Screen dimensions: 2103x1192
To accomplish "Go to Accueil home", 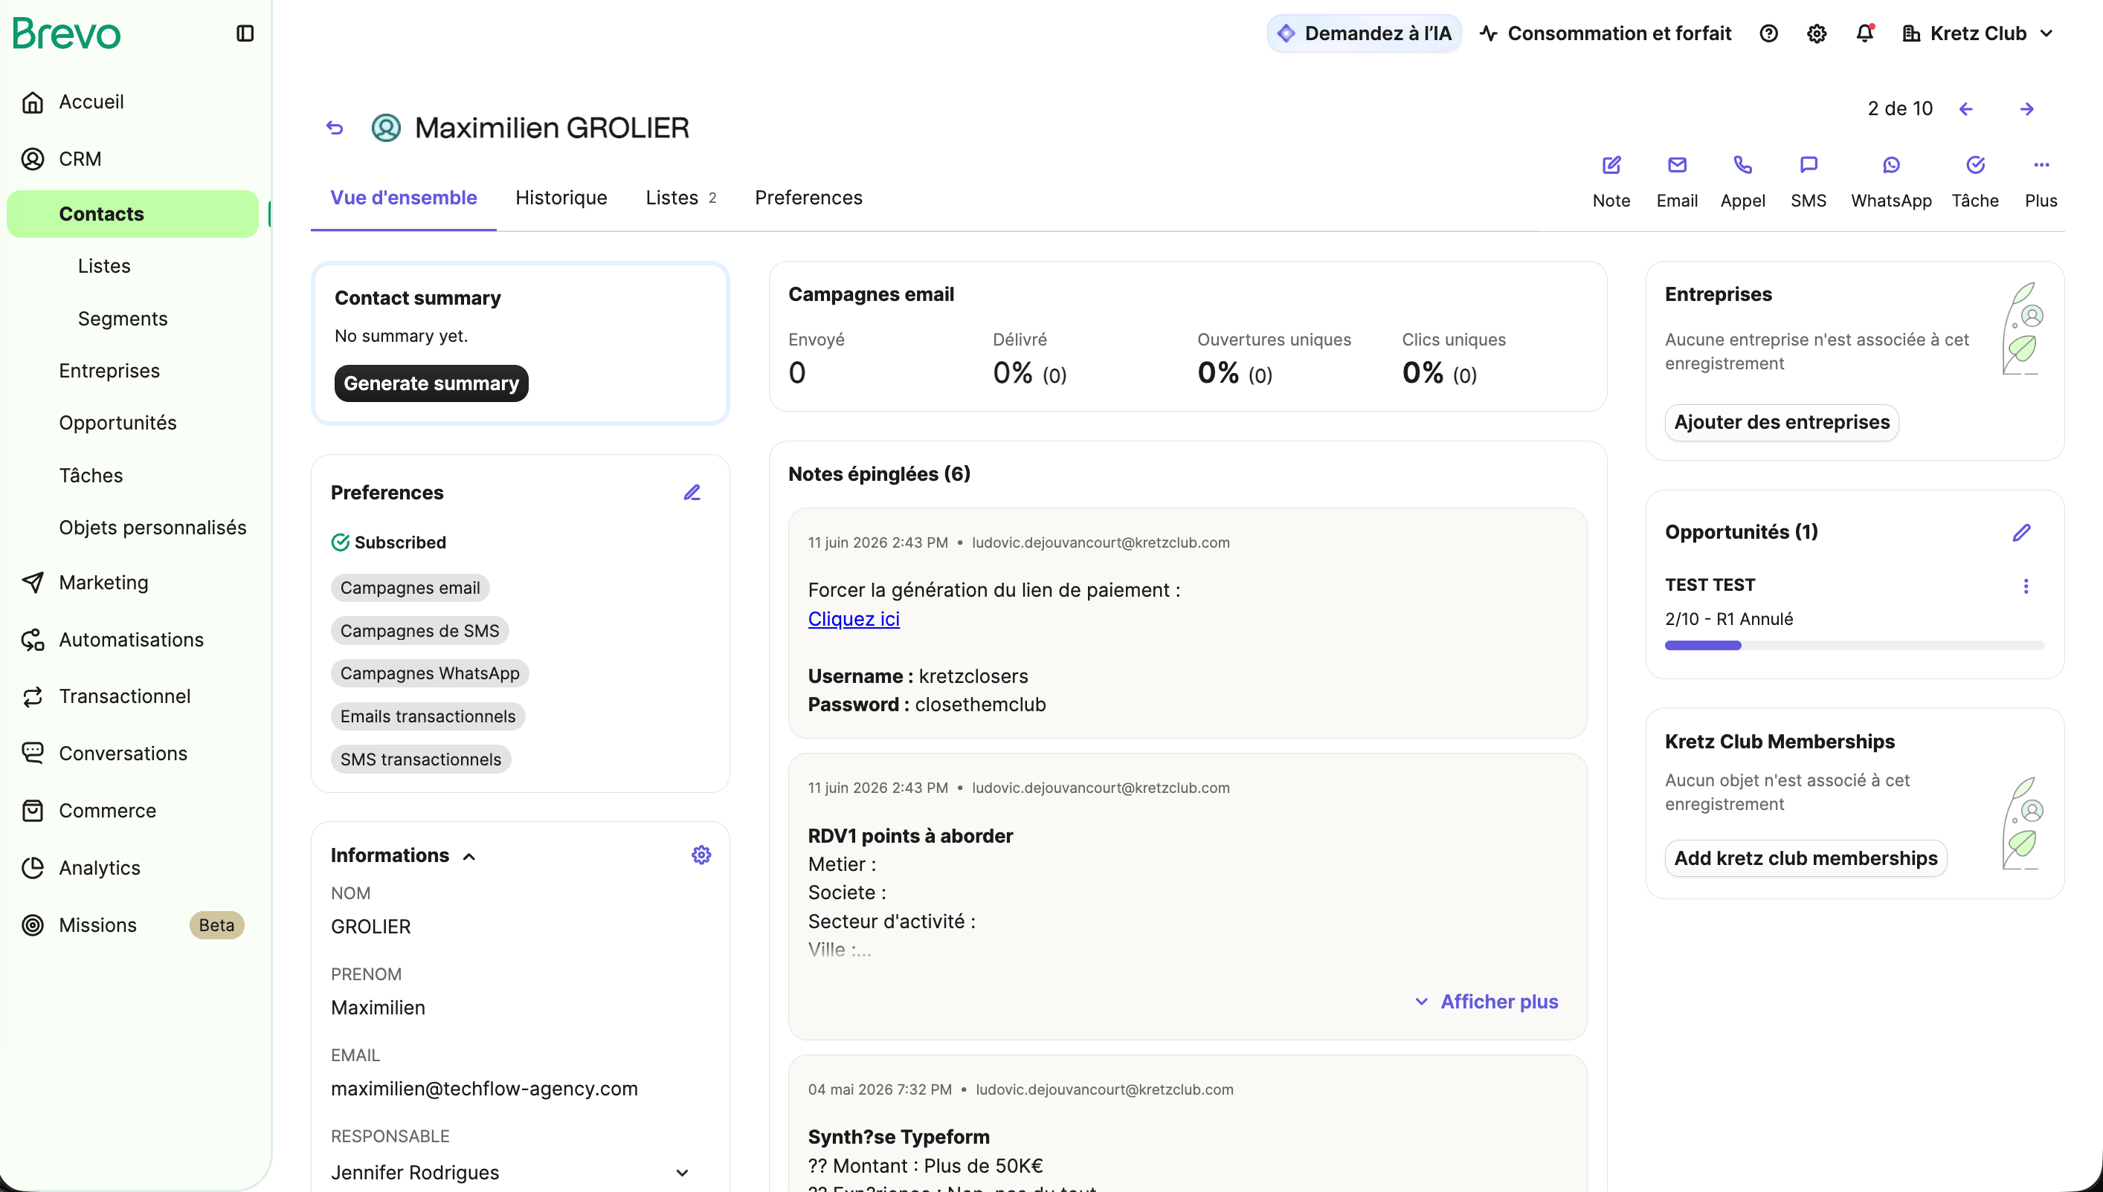I will point(91,102).
